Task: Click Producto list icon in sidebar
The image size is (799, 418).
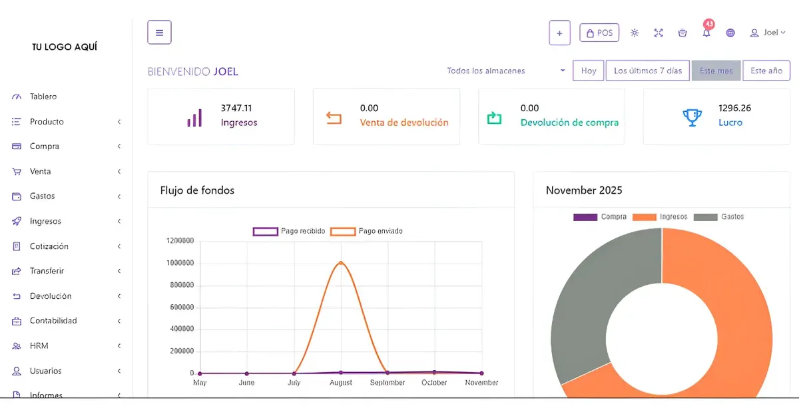Action: (17, 122)
